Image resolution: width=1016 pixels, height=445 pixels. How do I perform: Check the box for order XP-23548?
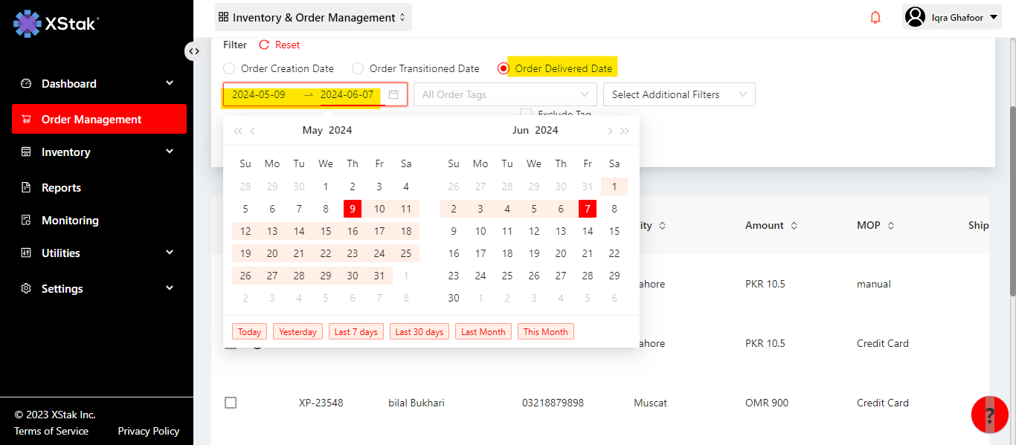tap(231, 403)
